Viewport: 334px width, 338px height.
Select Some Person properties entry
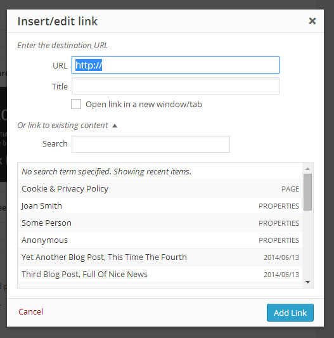click(x=160, y=223)
